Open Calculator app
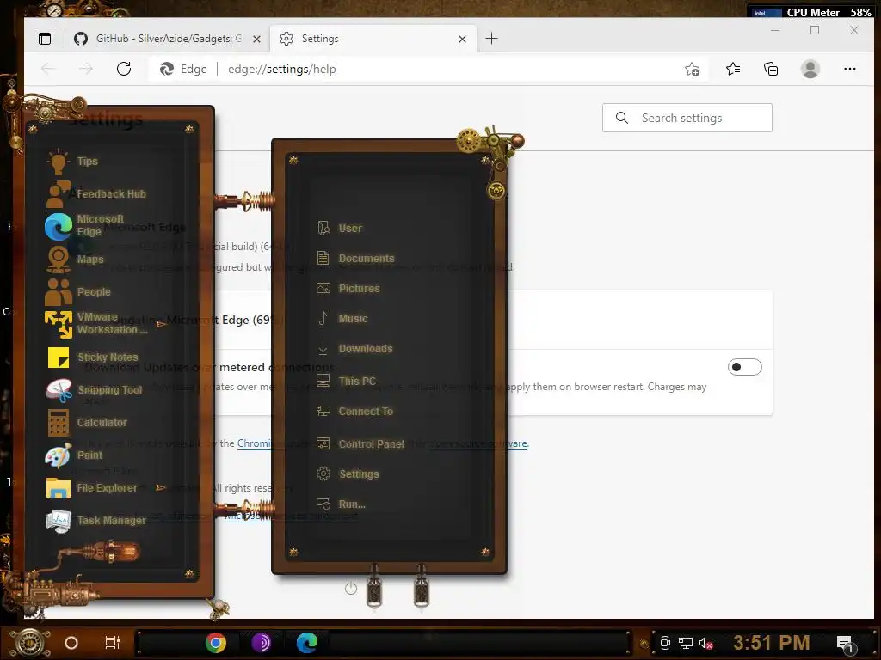 coord(87,423)
